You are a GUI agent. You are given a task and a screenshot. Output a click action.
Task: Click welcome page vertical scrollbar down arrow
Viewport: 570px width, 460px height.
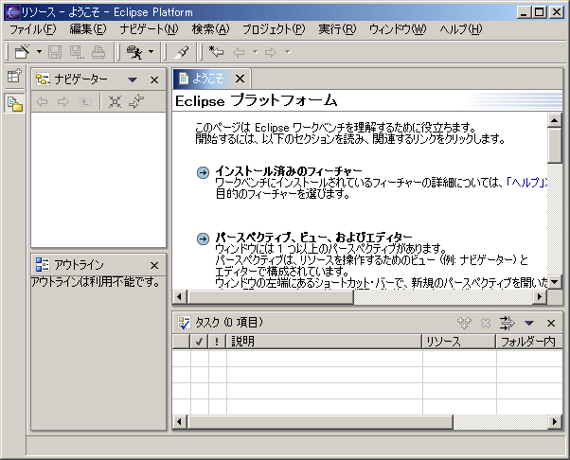(555, 281)
